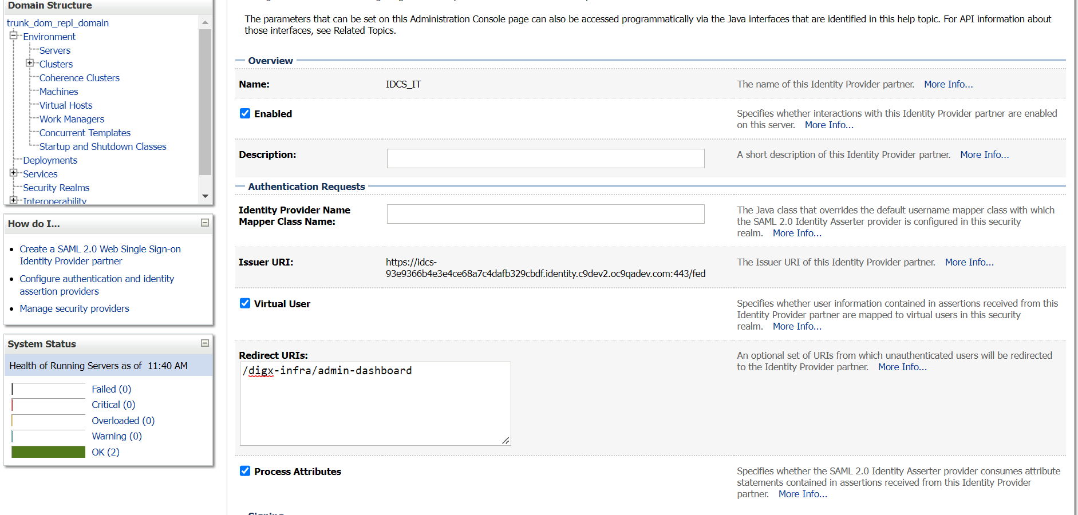Click inside the Redirect URIs textarea
Viewport: 1078px width, 515px height.
click(375, 406)
